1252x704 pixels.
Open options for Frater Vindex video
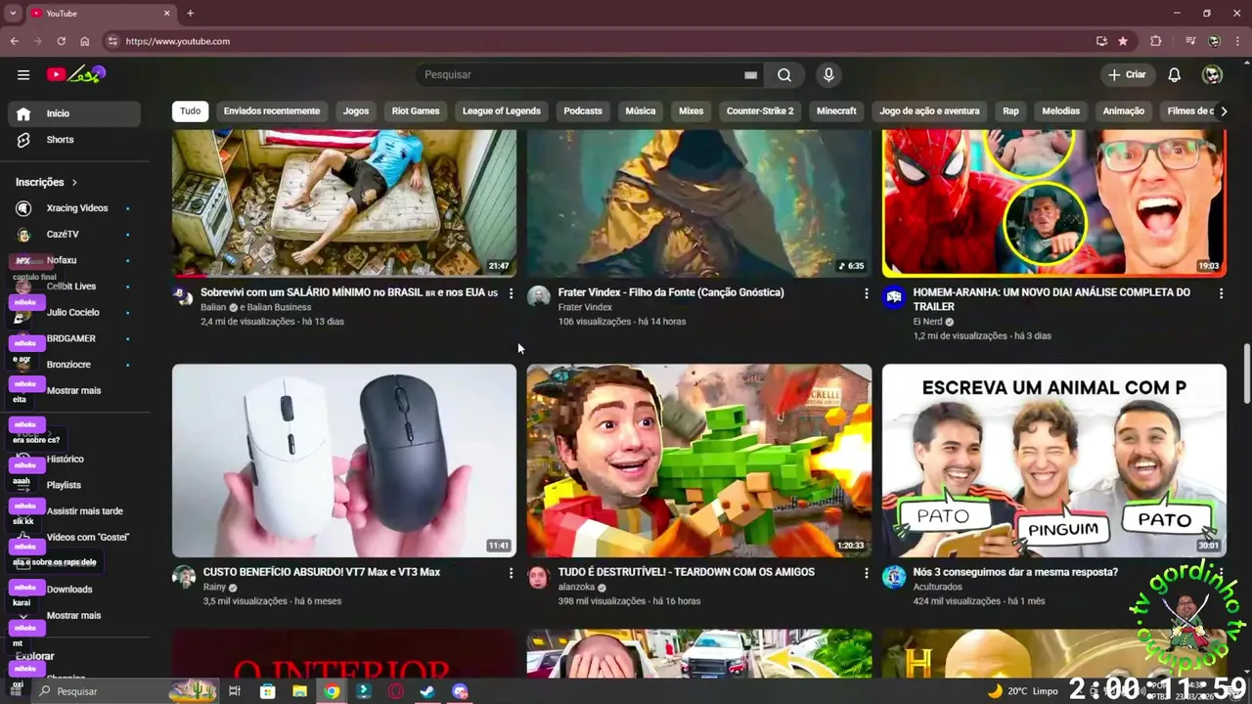pos(866,293)
